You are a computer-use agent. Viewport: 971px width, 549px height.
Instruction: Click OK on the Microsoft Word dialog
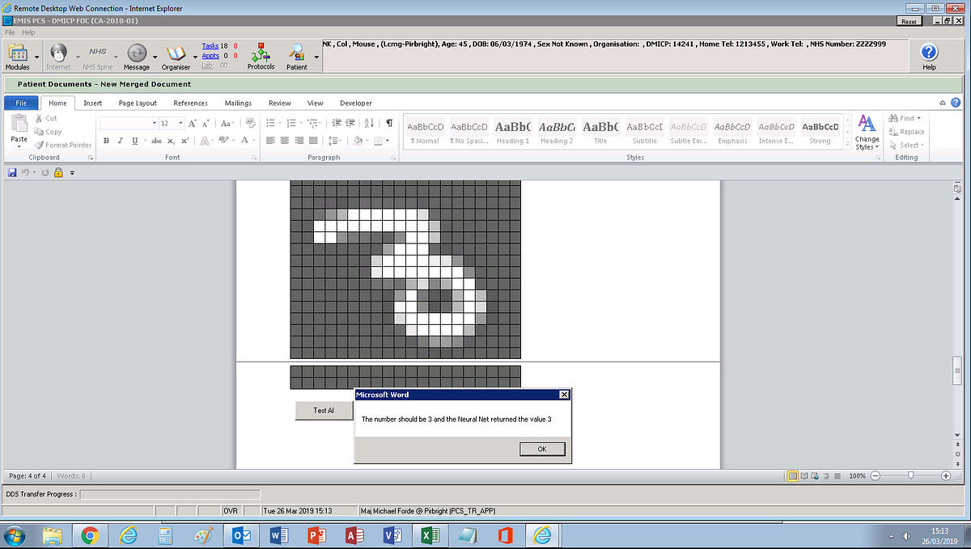coord(541,449)
